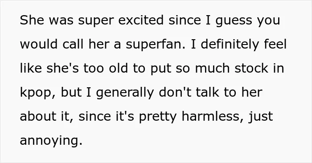Click the word "talk" in the fourth line
This screenshot has height=163, width=312.
pos(208,92)
